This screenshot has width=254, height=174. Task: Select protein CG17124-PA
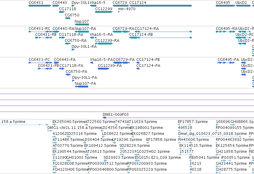[x=138, y=69]
